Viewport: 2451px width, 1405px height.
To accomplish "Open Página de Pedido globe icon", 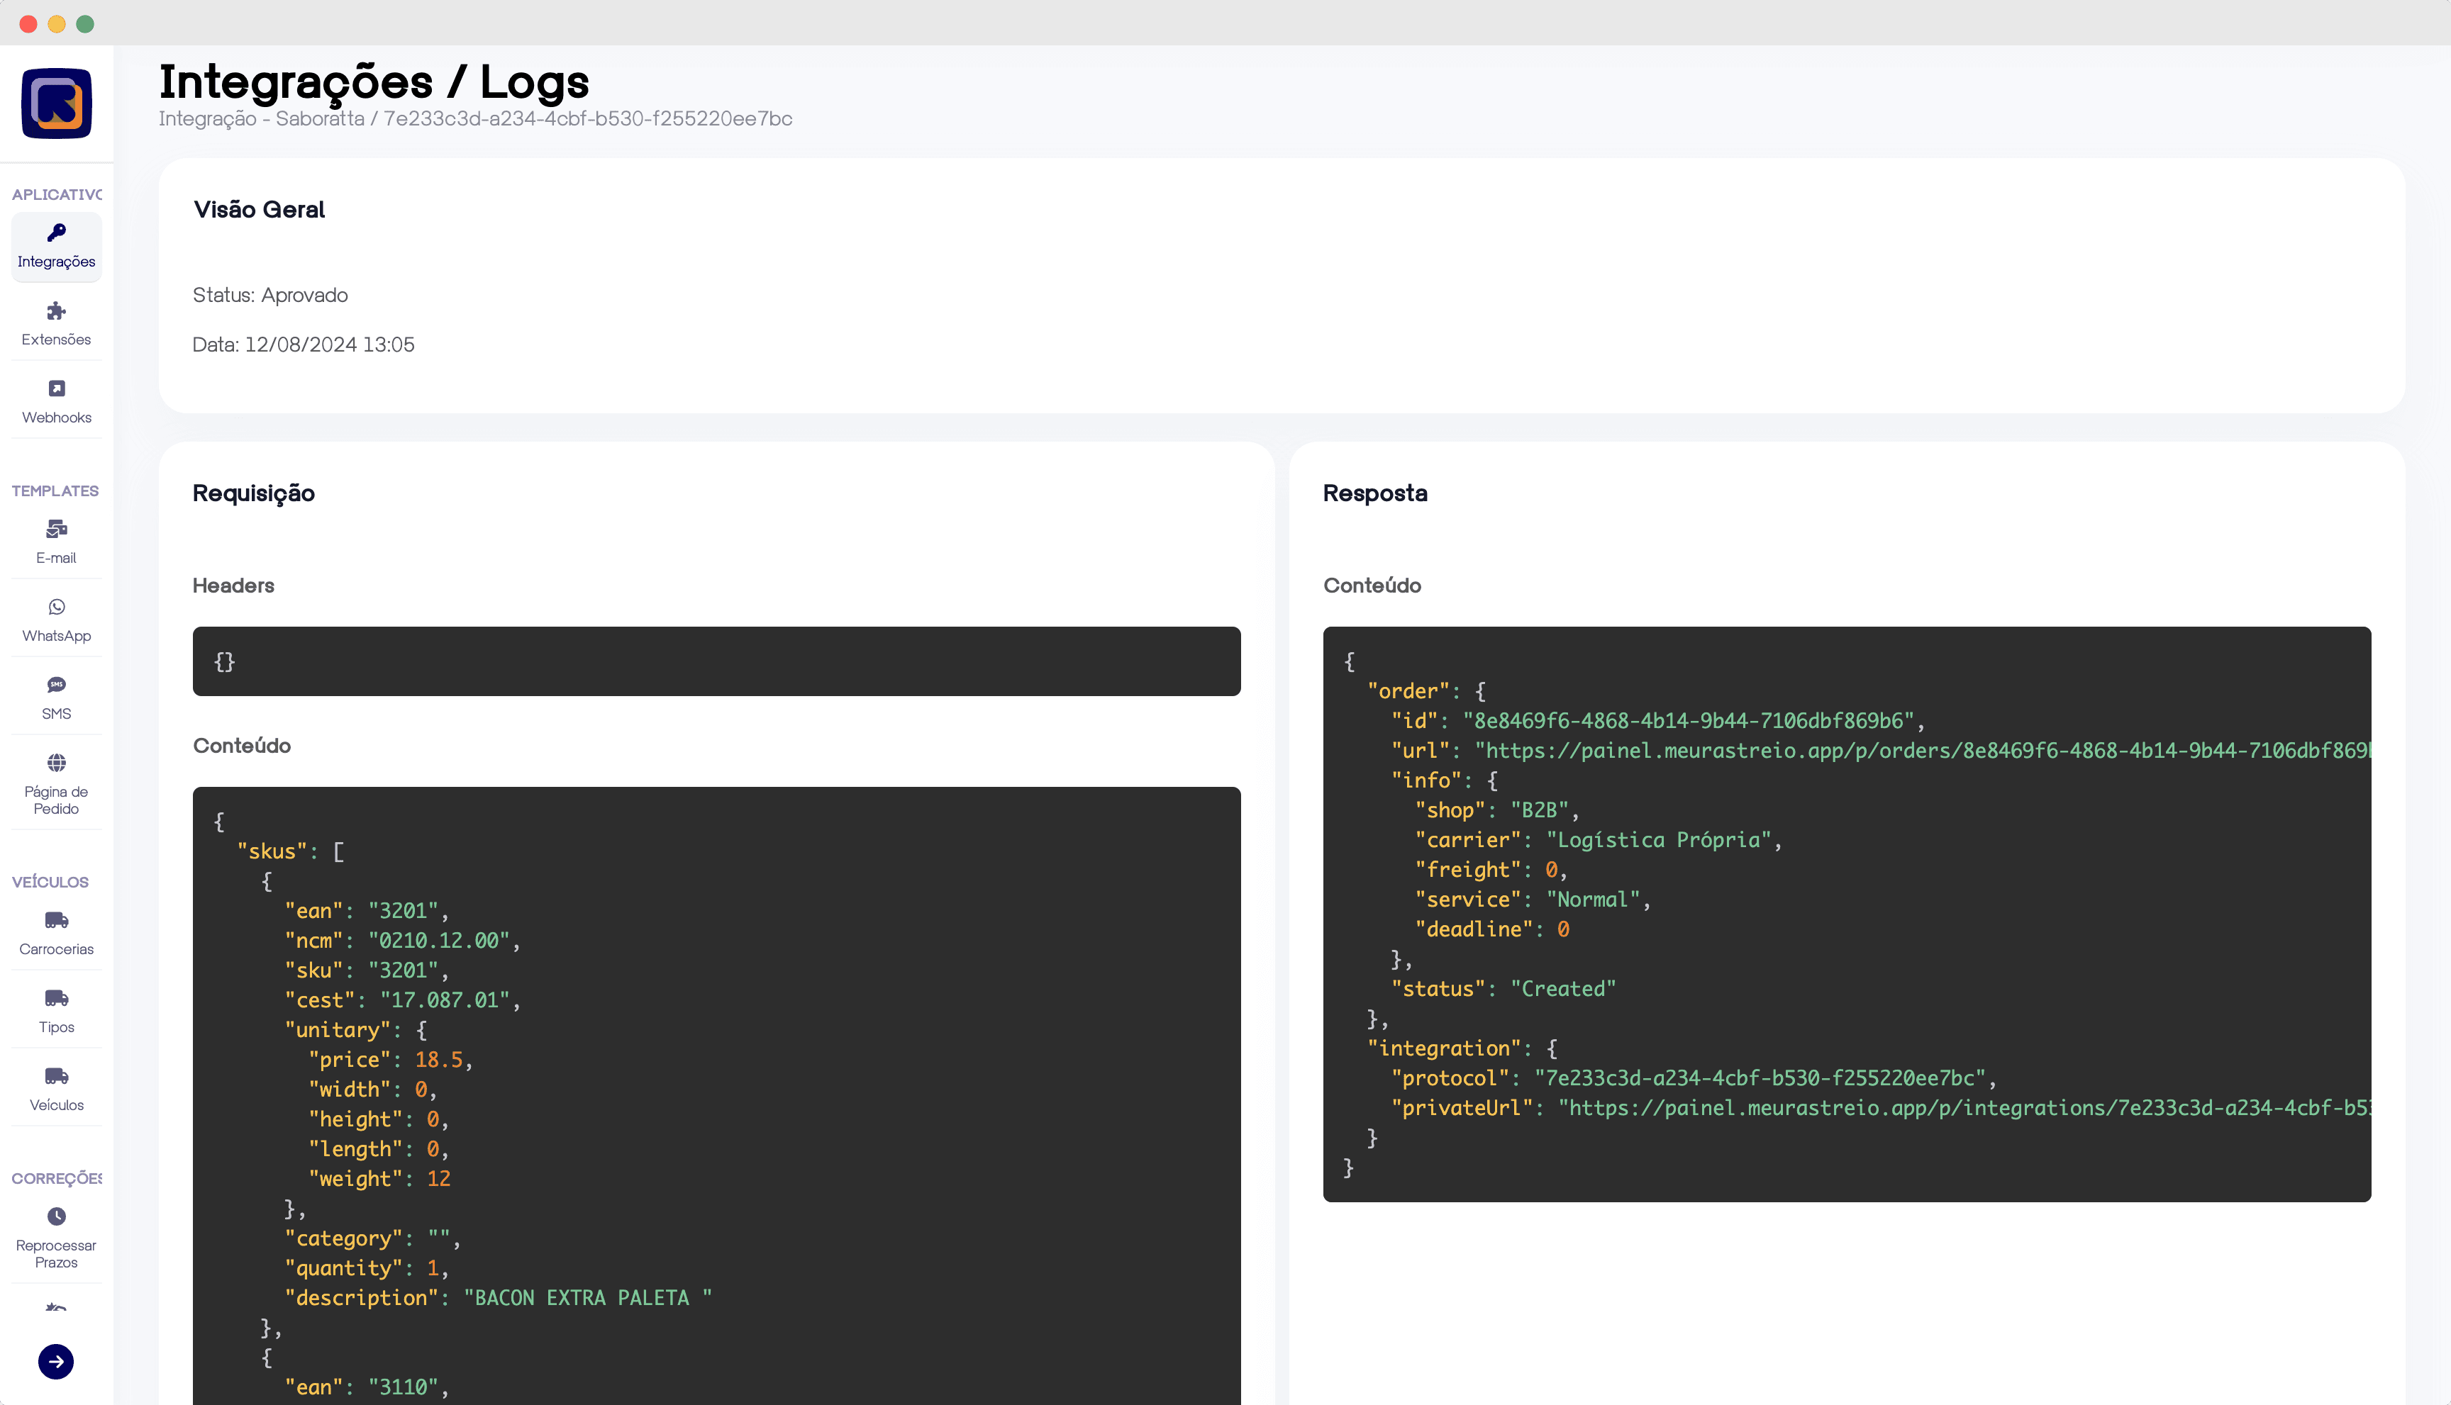I will tap(56, 762).
